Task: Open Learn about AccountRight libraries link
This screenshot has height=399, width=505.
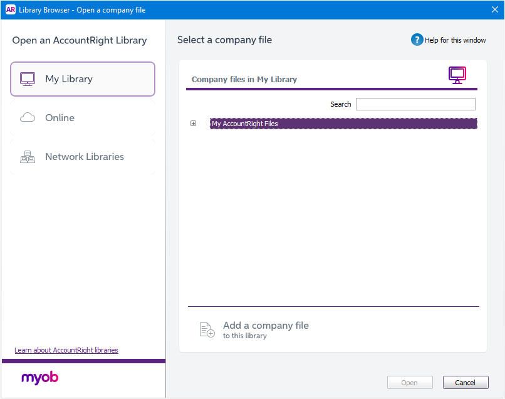Action: click(66, 350)
